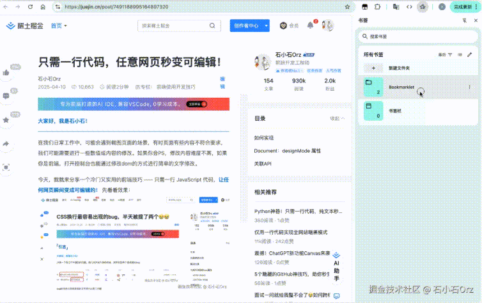Jump to 关联API in table of contents
This screenshot has height=303, width=482.
pyautogui.click(x=263, y=164)
